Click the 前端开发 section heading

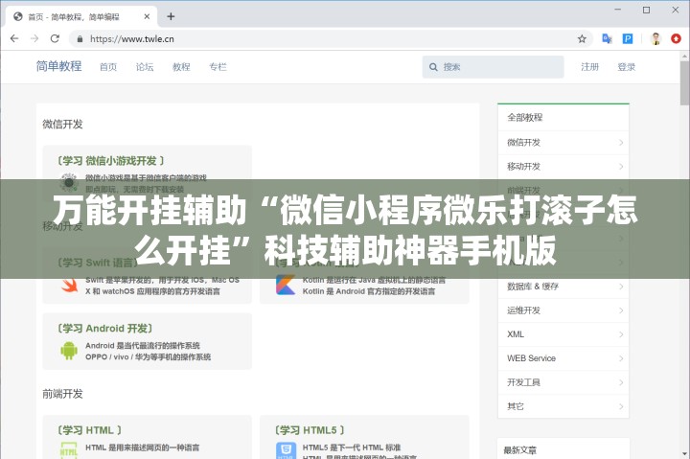(x=62, y=394)
